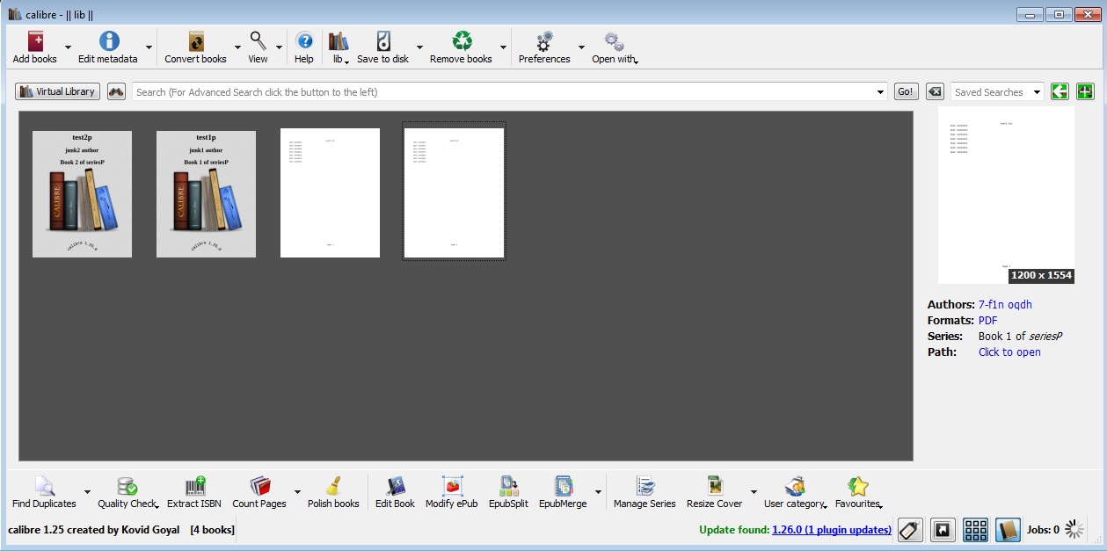Click the Virtual Library button
Viewport: 1107px width, 551px height.
pos(57,91)
